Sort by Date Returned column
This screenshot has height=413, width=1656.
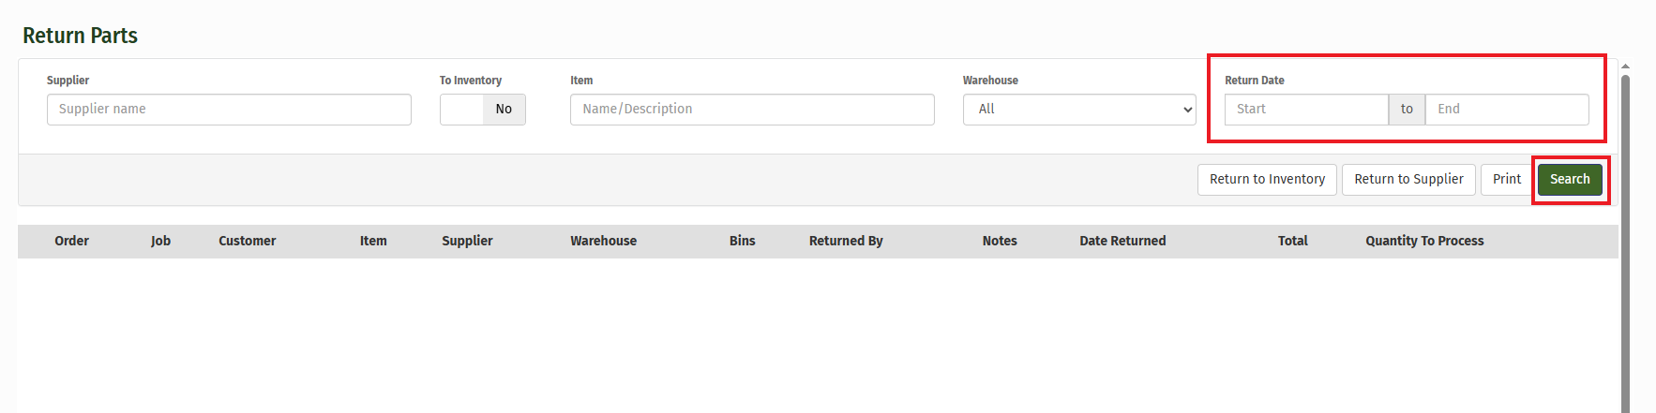pyautogui.click(x=1122, y=242)
